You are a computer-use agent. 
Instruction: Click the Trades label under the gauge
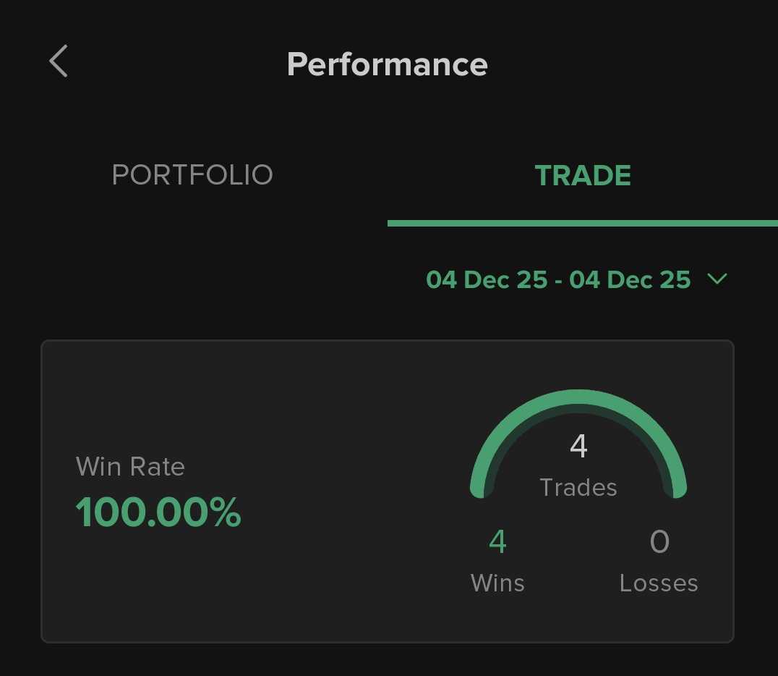[x=578, y=487]
